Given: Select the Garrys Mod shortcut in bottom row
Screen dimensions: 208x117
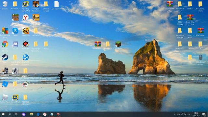Looking at the screenshot, I should point(15,97).
